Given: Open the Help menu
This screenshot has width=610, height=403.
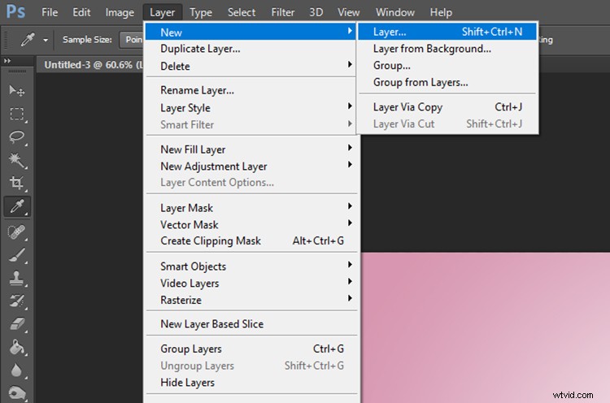Looking at the screenshot, I should pyautogui.click(x=441, y=12).
